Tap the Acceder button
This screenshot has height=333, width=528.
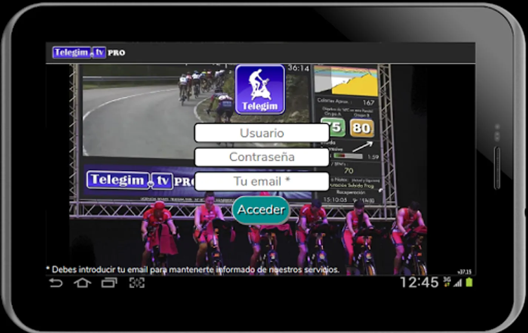tap(261, 210)
